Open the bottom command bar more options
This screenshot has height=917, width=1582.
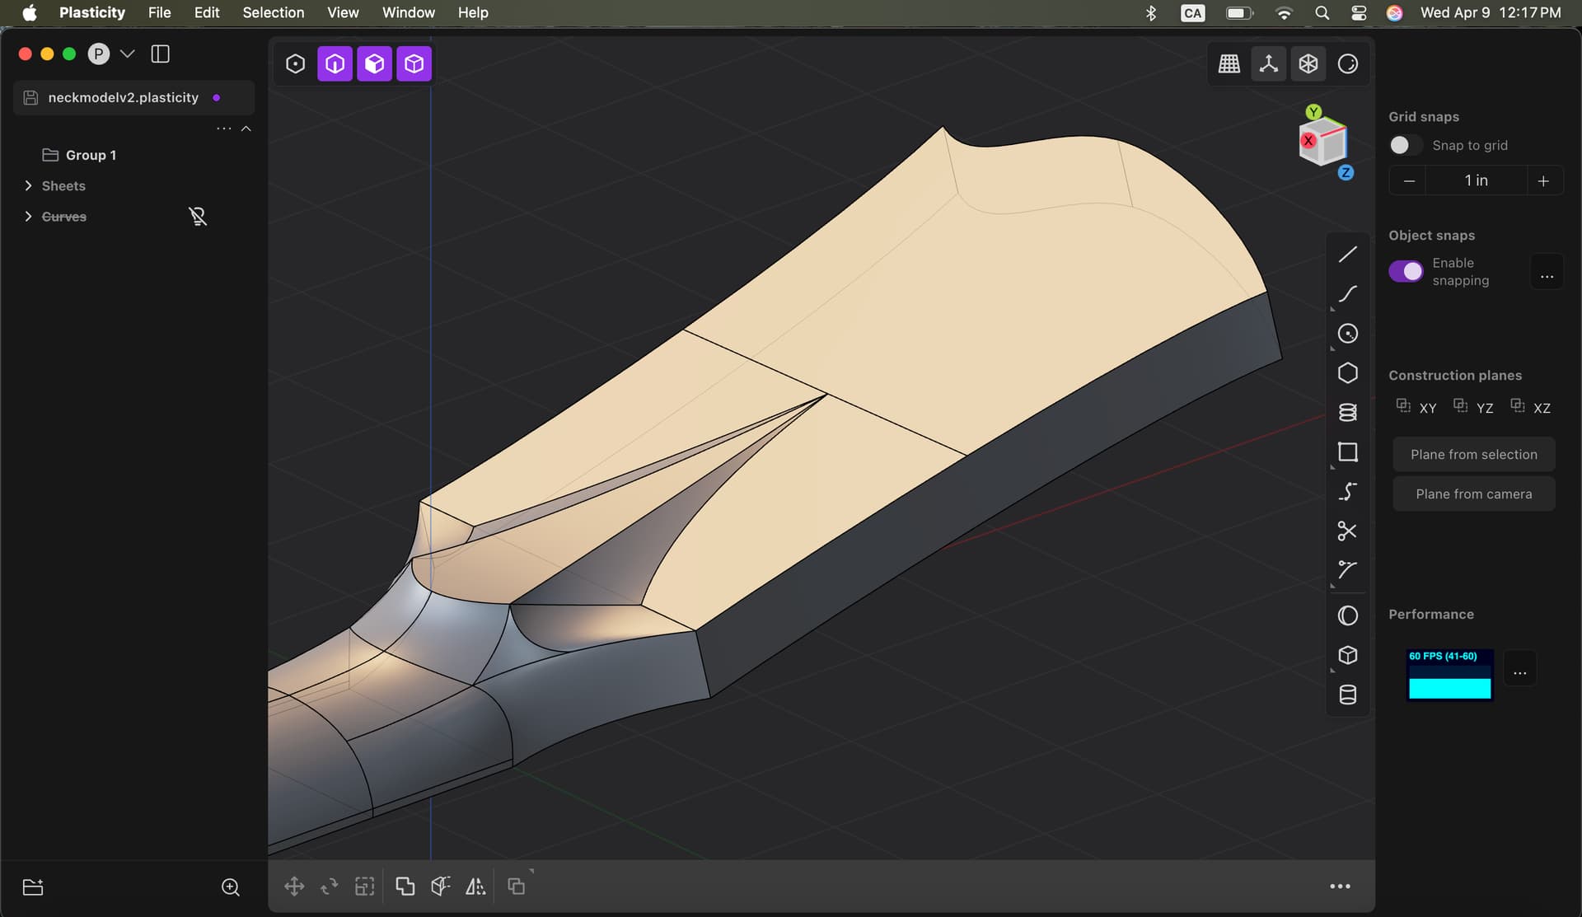point(1340,887)
